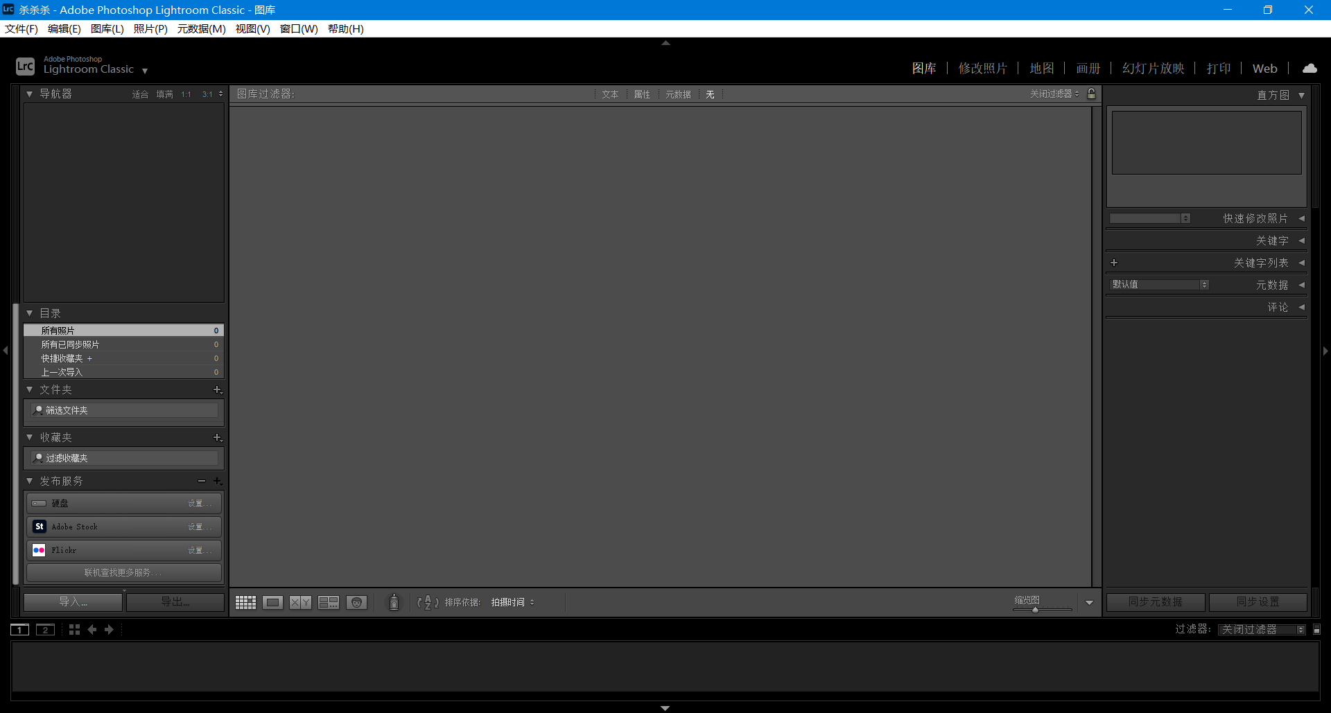Click 联机查找更多服务 button
This screenshot has height=713, width=1331.
pyautogui.click(x=123, y=572)
